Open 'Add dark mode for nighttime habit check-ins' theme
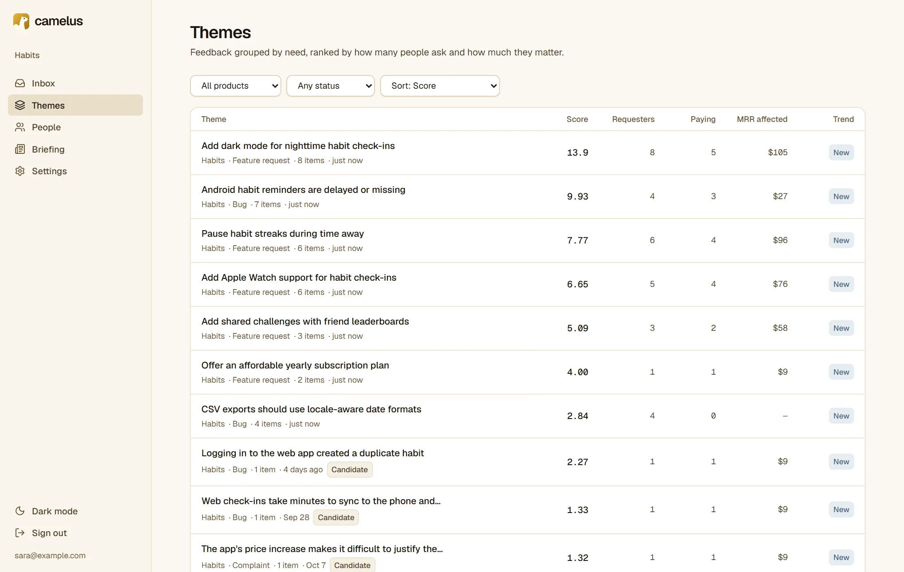Viewport: 904px width, 572px height. (x=298, y=146)
